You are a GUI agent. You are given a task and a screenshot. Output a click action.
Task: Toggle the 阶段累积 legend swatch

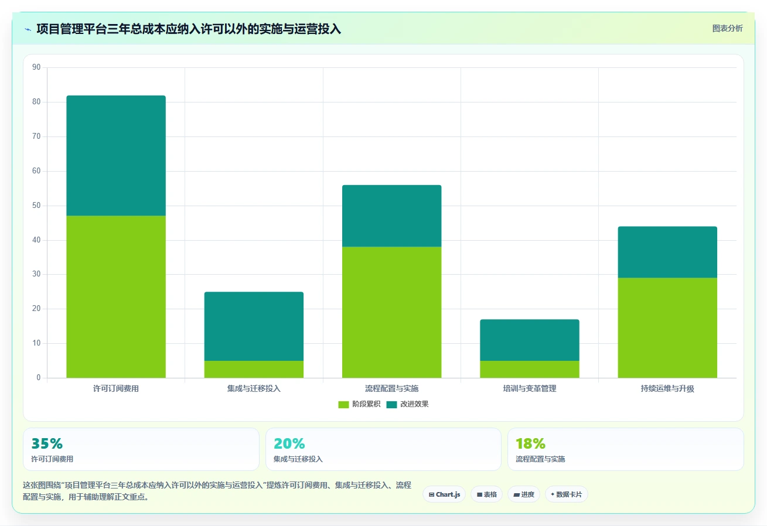(x=343, y=404)
